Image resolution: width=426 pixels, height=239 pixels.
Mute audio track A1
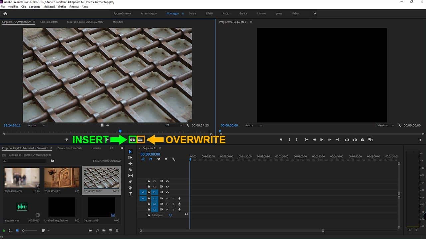167,199
